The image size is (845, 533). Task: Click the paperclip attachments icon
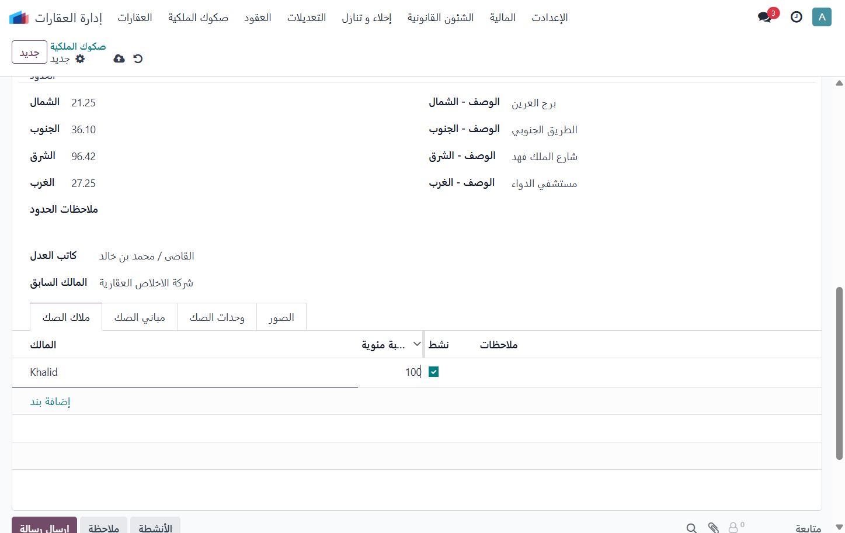tap(713, 528)
